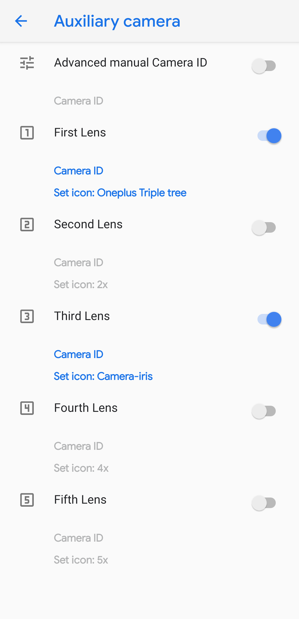
Task: Select the Third Lens label
Action: (x=82, y=316)
